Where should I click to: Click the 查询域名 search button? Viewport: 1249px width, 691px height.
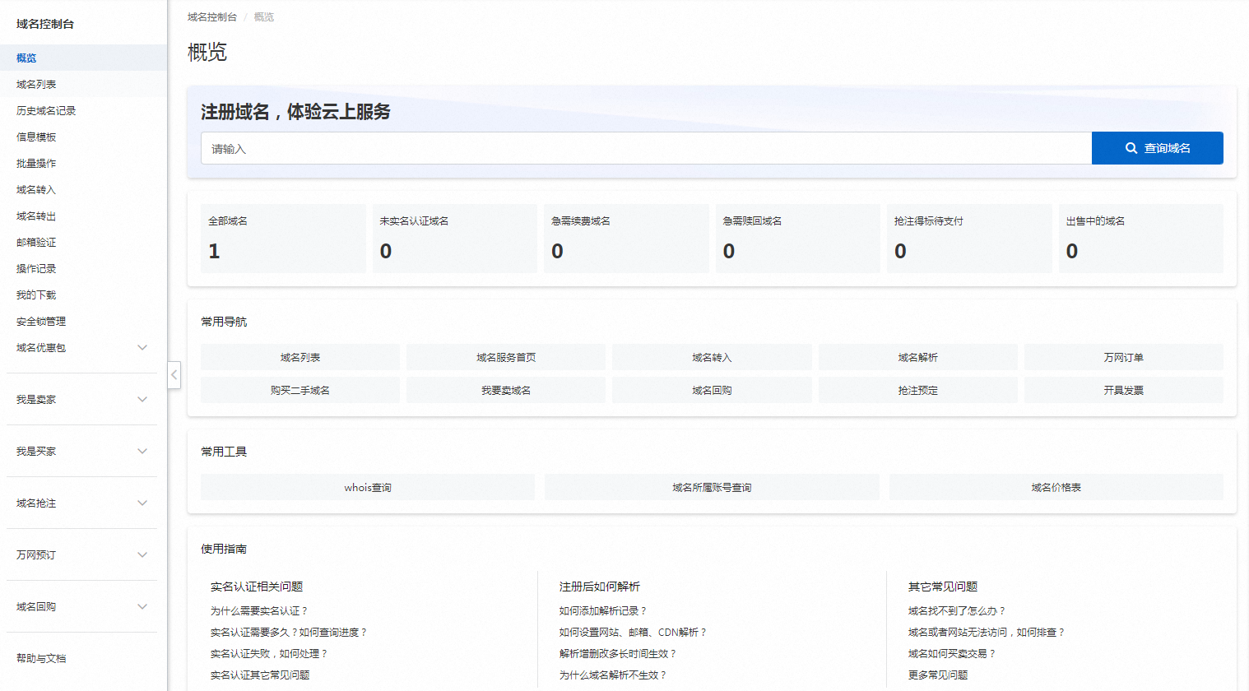pyautogui.click(x=1158, y=148)
